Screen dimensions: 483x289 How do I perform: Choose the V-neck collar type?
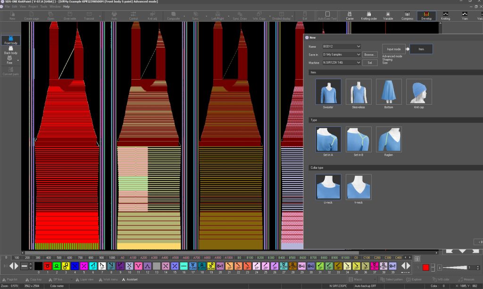point(358,187)
